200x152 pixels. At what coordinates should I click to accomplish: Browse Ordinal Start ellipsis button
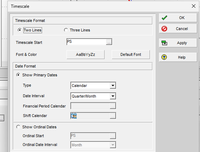click(x=113, y=136)
